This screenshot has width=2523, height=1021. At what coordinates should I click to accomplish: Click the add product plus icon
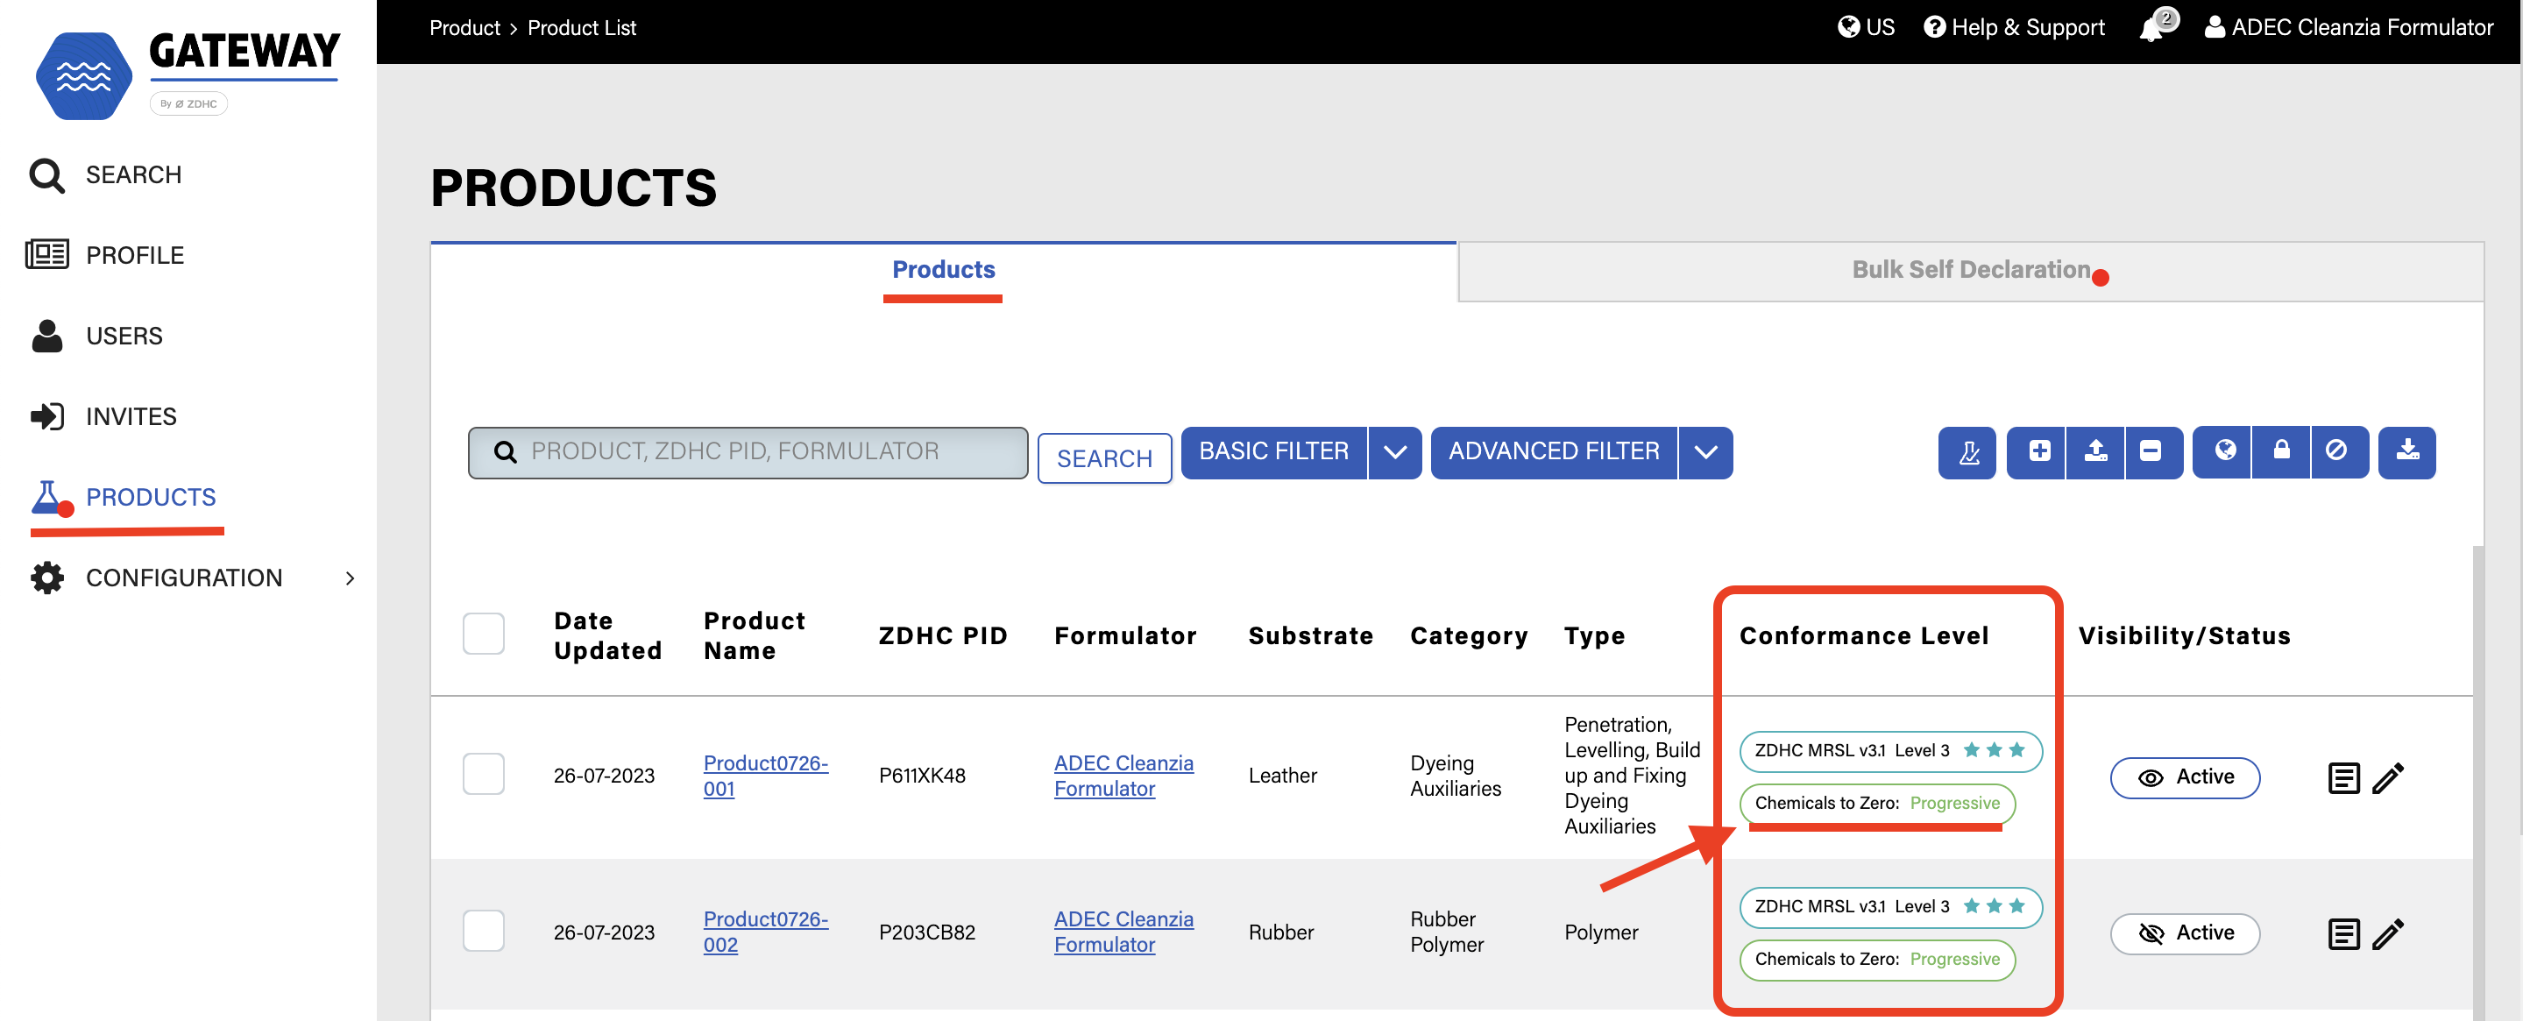(x=2038, y=451)
